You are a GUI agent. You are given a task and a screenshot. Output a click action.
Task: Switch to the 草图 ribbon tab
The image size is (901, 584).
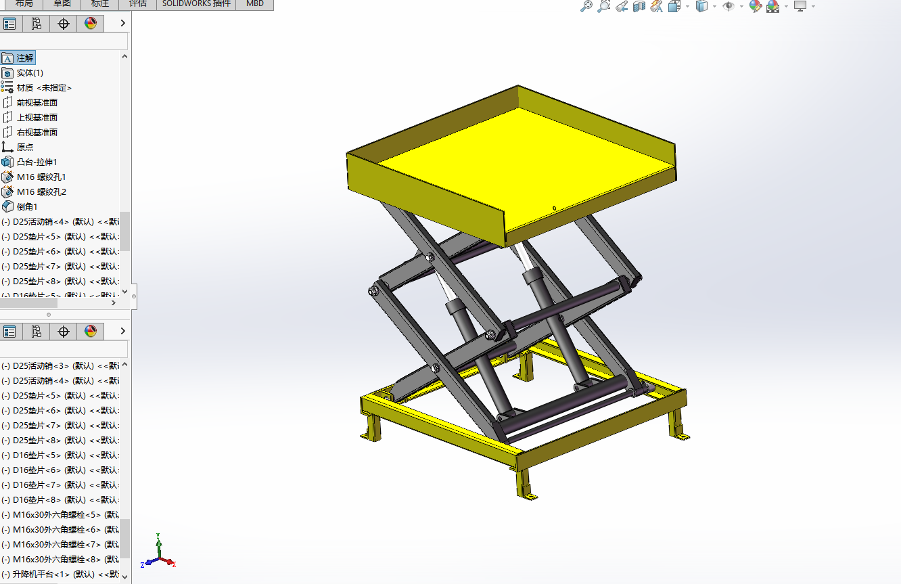tap(62, 3)
